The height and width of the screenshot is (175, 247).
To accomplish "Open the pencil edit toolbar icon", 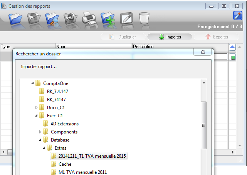I will 126,18.
